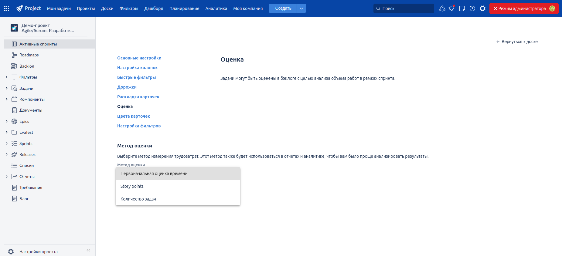Screen dimensions: 562x256
Task: Exit admin mode with red button
Action: click(519, 8)
